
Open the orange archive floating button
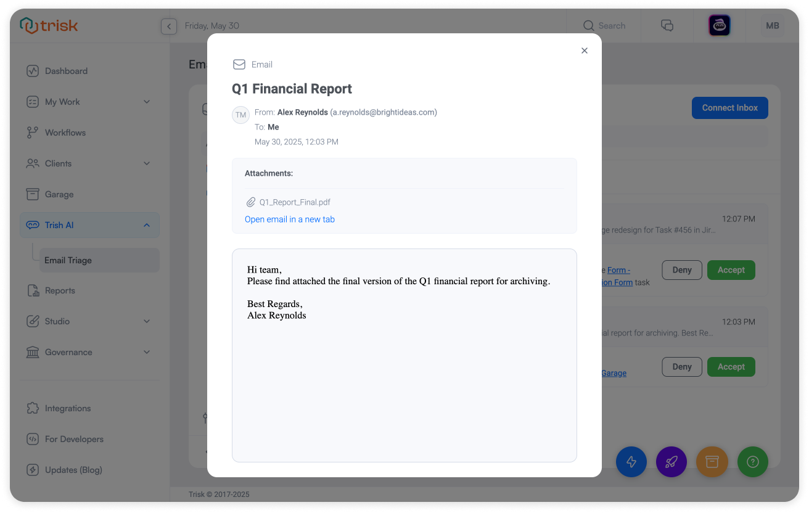click(x=712, y=462)
